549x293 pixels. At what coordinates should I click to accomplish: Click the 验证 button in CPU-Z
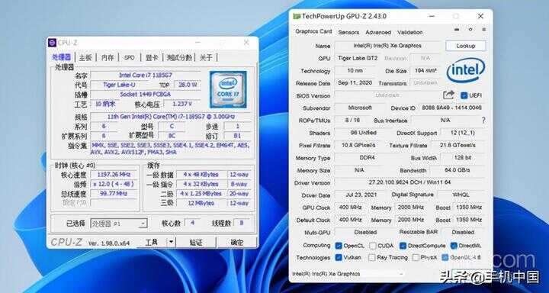[x=196, y=242]
